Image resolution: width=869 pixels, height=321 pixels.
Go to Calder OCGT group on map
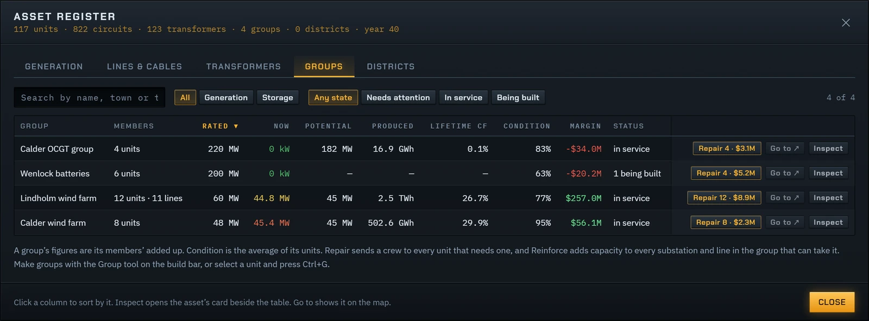click(x=784, y=149)
